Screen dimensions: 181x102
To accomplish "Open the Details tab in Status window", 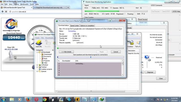I will point(130,28).
